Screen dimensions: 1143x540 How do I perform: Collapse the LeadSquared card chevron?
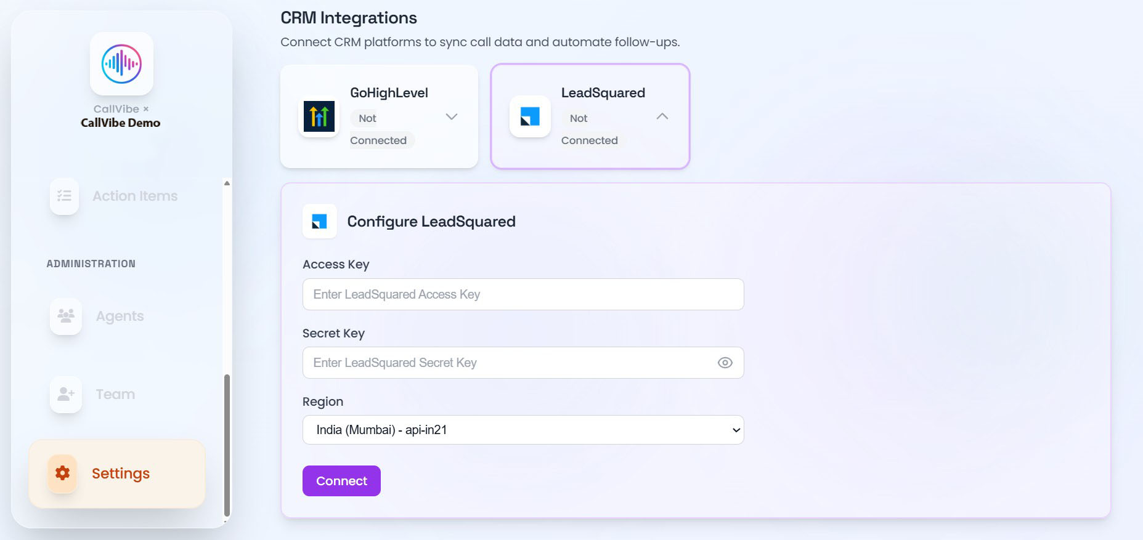point(662,116)
